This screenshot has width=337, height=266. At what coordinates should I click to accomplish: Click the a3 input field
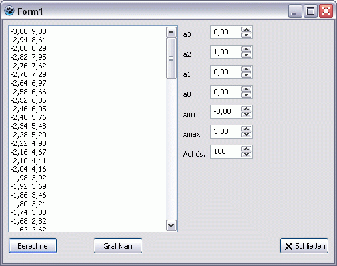(225, 33)
